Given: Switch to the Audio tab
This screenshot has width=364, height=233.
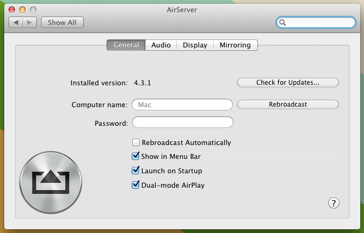Looking at the screenshot, I should click(161, 45).
